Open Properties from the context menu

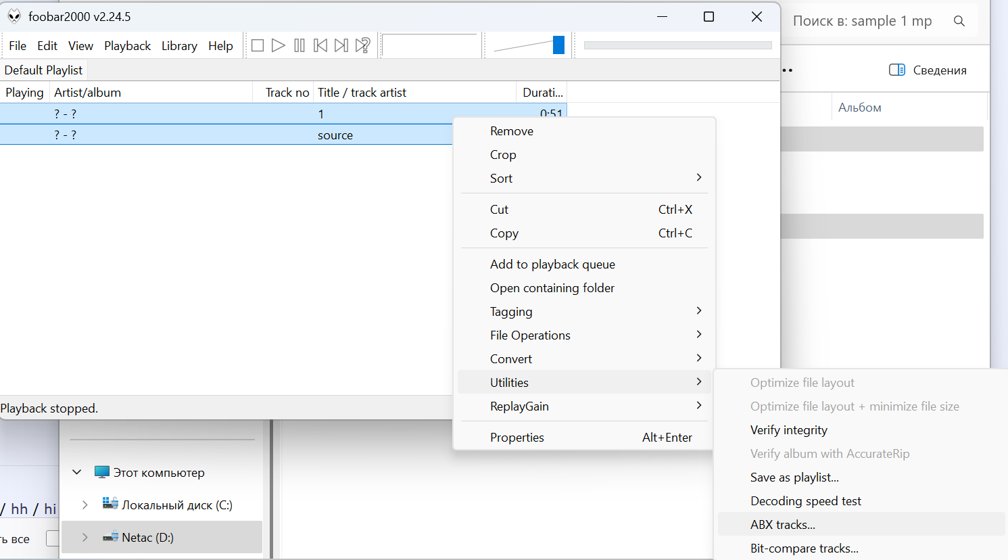click(x=584, y=438)
